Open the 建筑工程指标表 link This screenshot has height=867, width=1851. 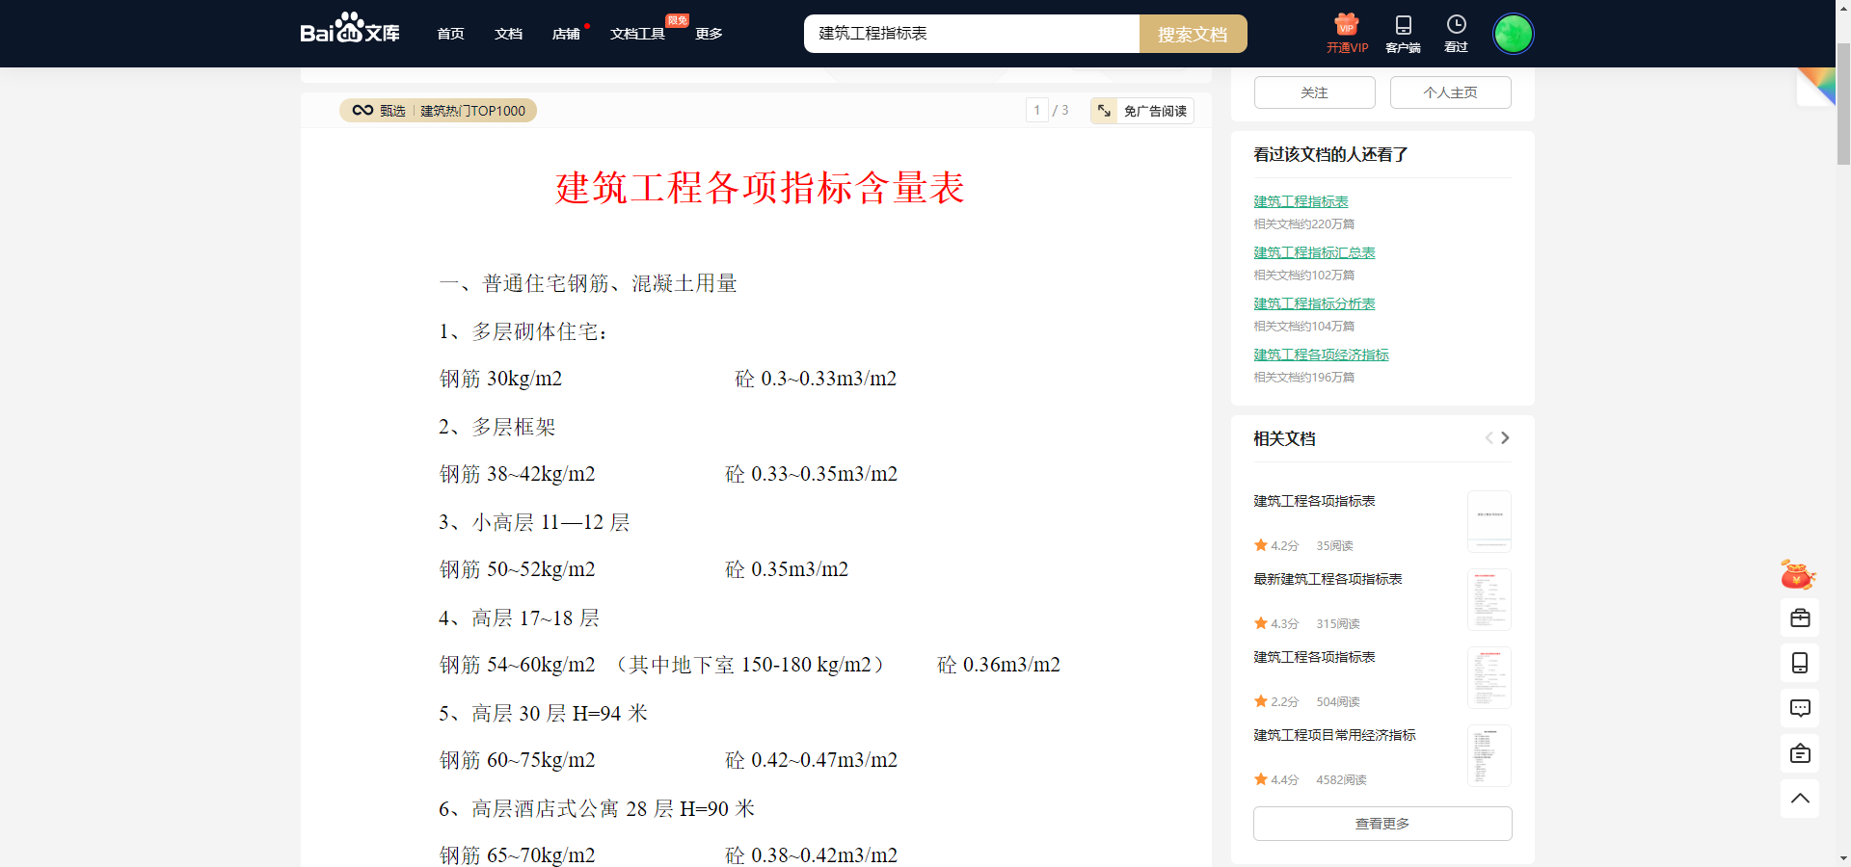[x=1301, y=201]
